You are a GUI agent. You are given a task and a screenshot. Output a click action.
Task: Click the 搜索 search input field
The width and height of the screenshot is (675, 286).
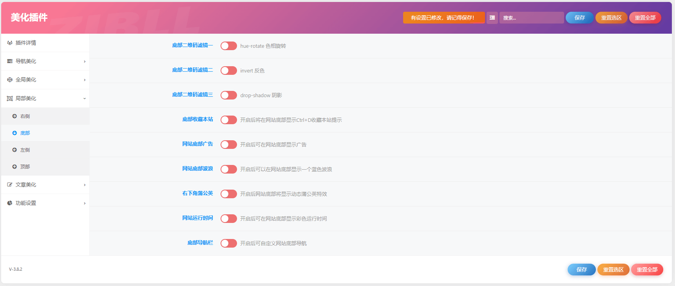532,18
